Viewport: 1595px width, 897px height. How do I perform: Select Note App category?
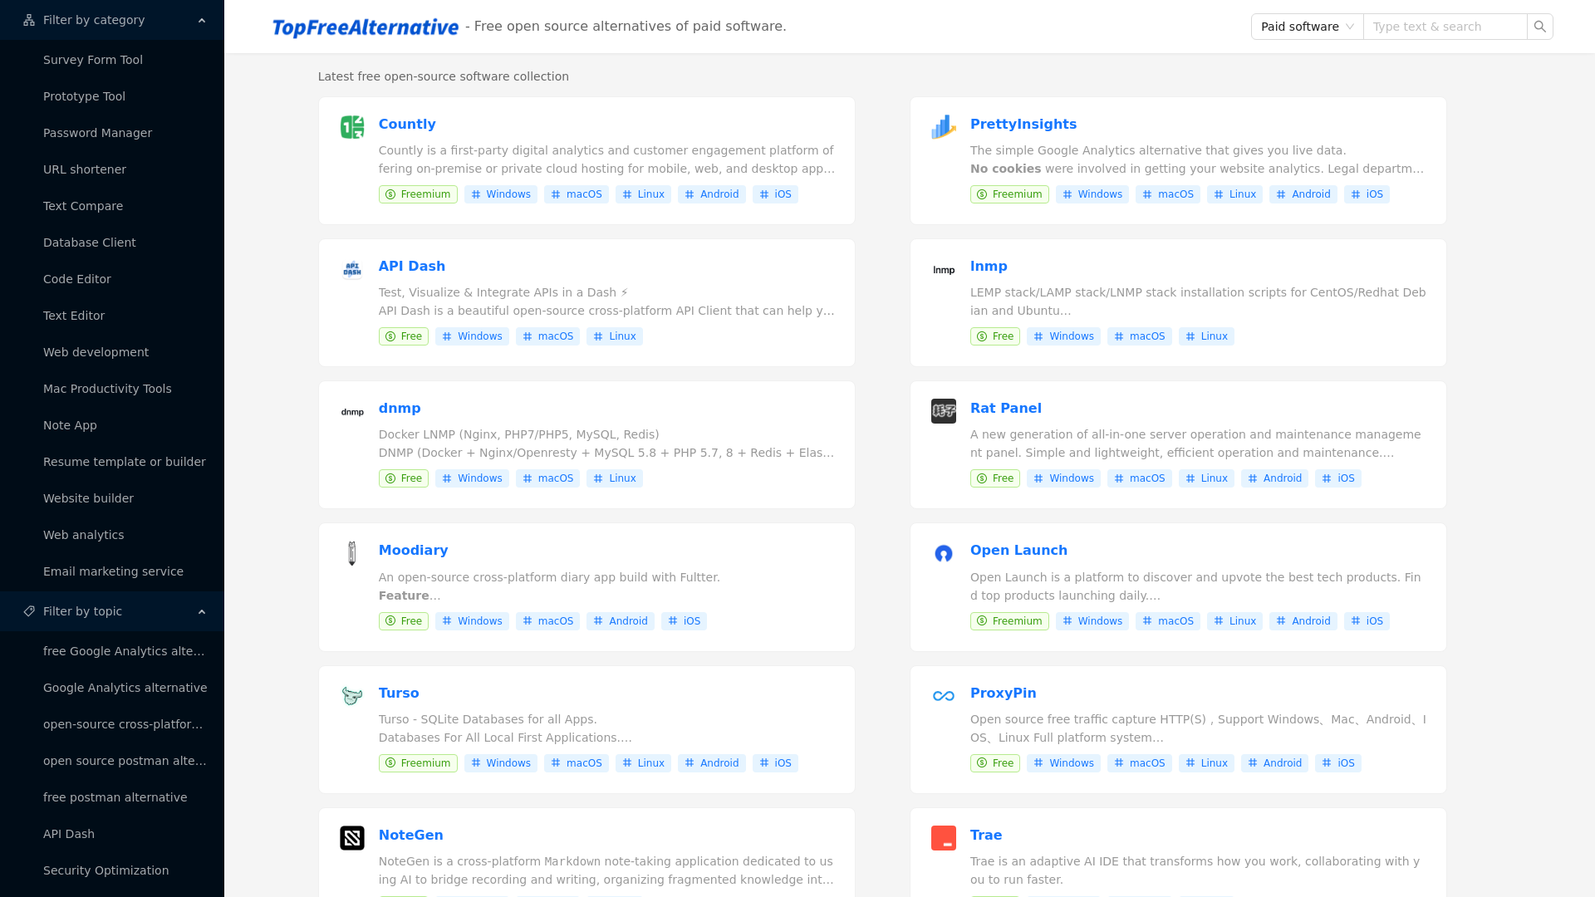coord(112,425)
